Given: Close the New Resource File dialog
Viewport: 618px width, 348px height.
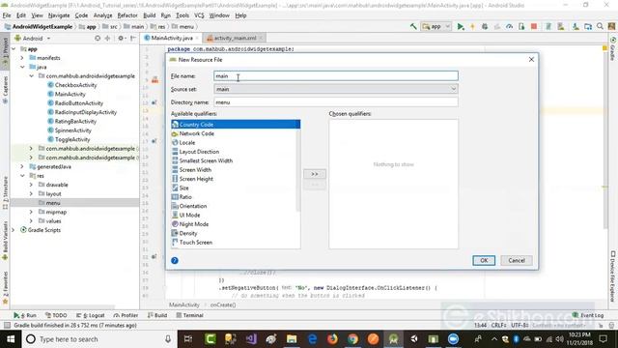Looking at the screenshot, I should coord(531,60).
